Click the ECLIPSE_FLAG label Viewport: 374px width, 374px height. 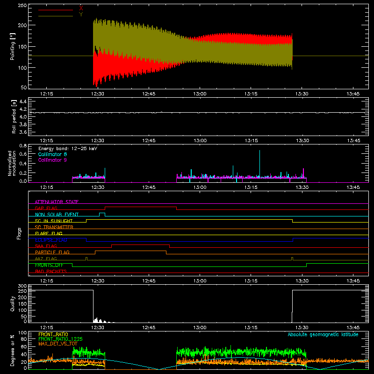click(51, 240)
